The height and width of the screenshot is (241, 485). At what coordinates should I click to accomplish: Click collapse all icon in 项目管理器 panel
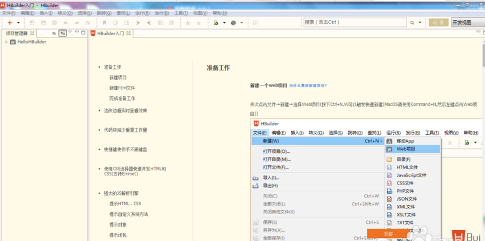[54, 33]
